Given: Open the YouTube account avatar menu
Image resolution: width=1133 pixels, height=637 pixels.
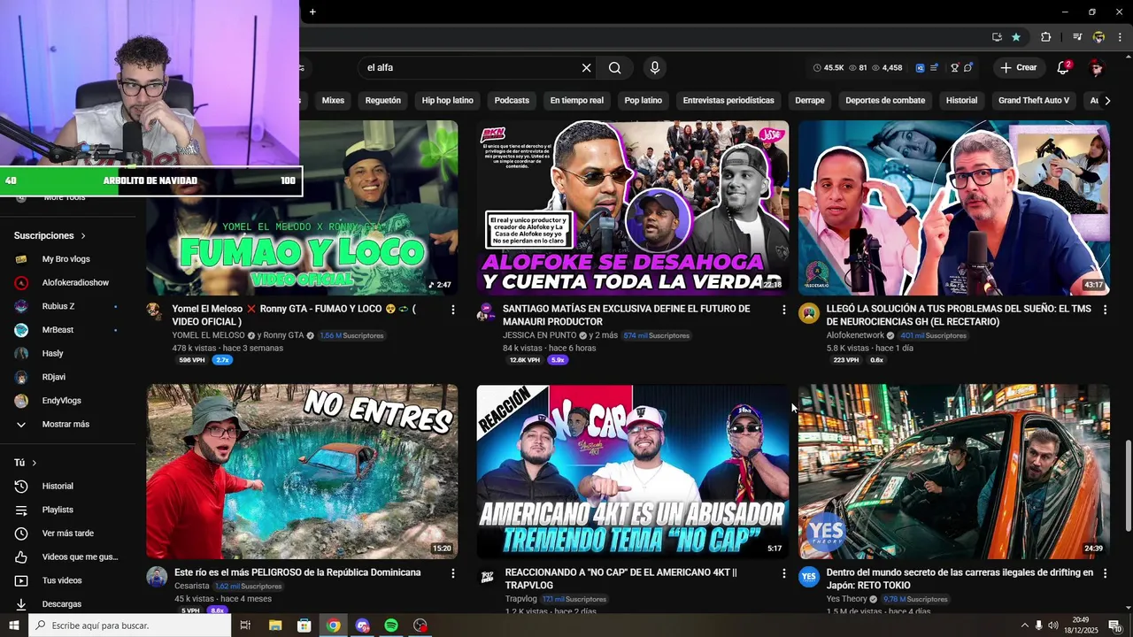Looking at the screenshot, I should [x=1096, y=68].
